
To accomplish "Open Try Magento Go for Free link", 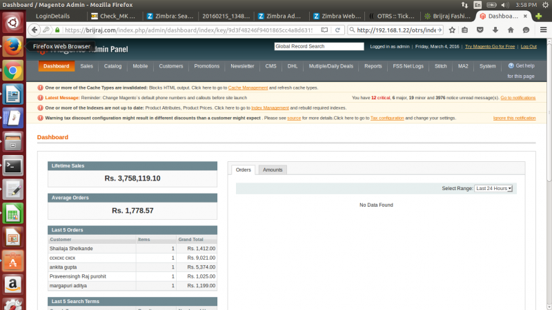I will (490, 46).
